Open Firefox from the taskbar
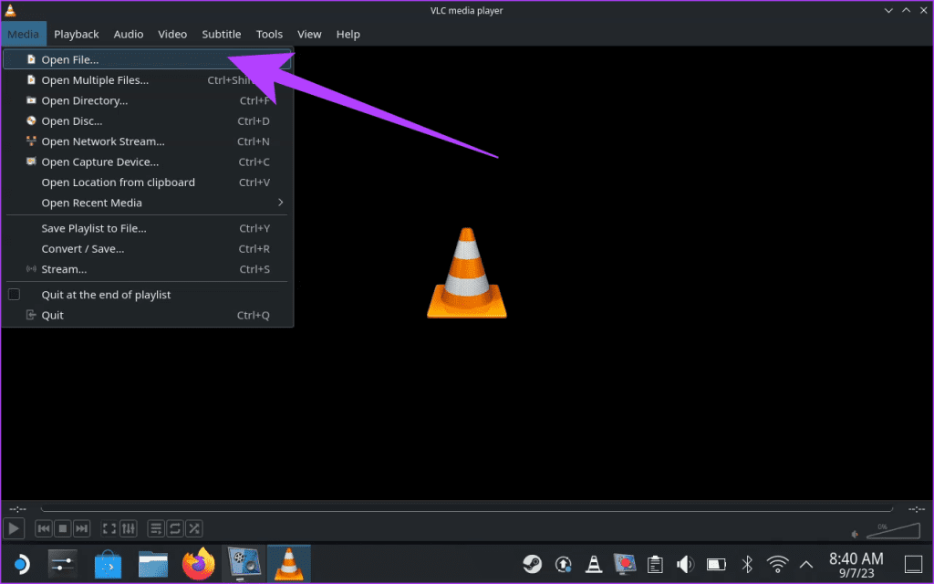Screen dimensions: 934x584 point(198,564)
